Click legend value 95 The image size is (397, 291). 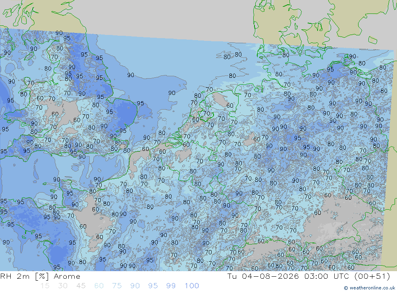[x=153, y=286]
